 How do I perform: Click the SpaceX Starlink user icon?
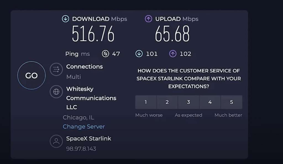[x=56, y=141]
